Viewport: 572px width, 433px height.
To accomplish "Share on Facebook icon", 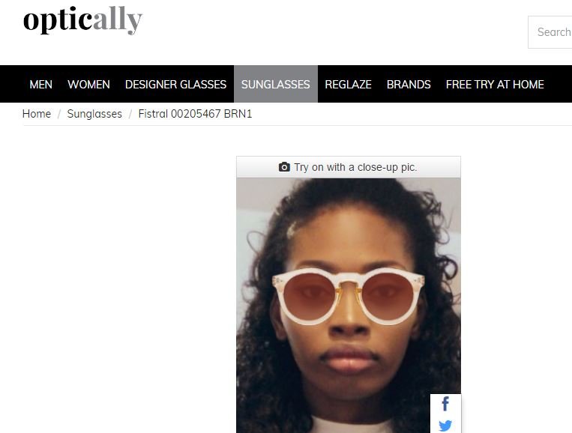I will 445,404.
